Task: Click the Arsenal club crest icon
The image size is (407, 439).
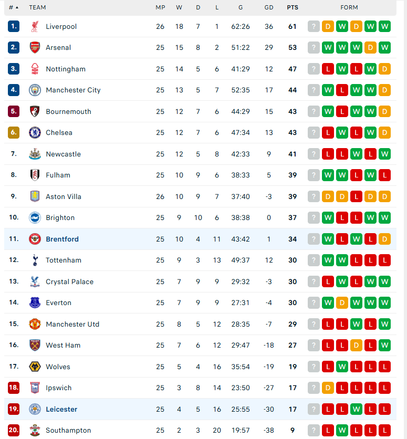Action: click(35, 48)
